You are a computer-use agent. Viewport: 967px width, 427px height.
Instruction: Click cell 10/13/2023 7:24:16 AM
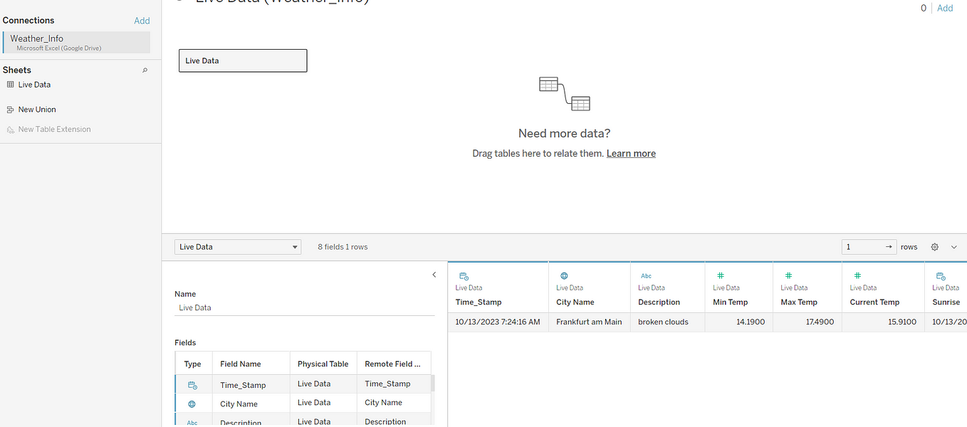point(498,322)
